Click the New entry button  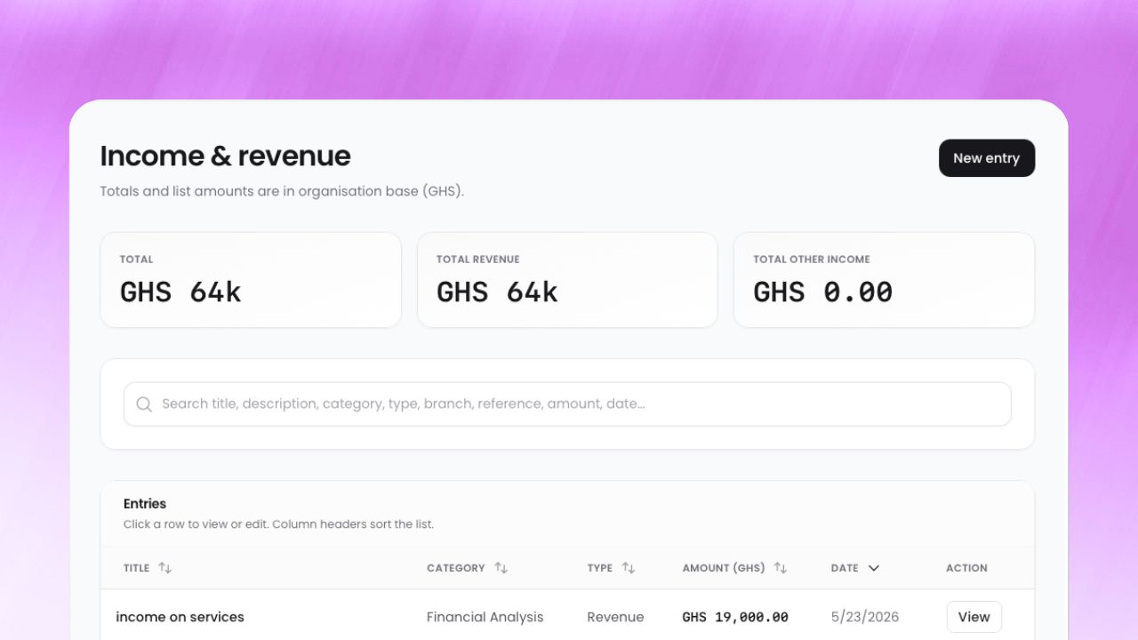[987, 158]
